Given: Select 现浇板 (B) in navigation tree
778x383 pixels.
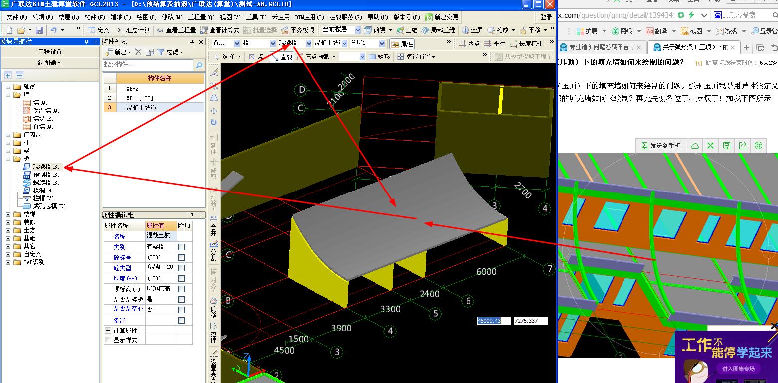Looking at the screenshot, I should pyautogui.click(x=46, y=167).
